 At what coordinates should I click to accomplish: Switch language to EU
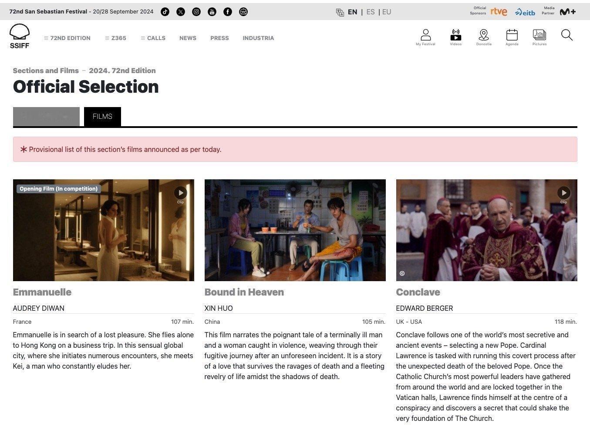click(387, 12)
